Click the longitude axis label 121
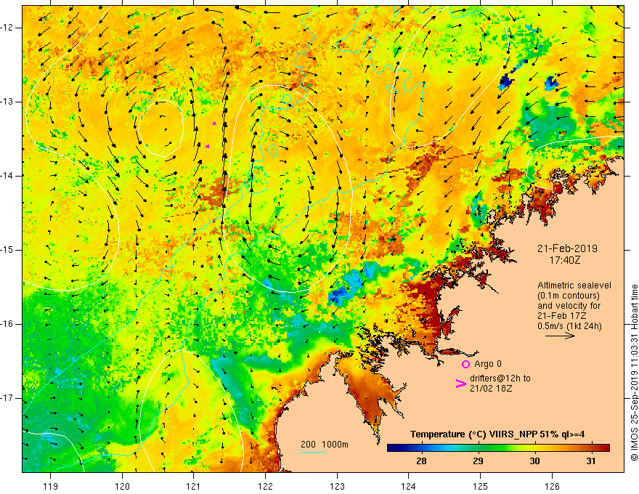The height and width of the screenshot is (494, 639). 194,486
